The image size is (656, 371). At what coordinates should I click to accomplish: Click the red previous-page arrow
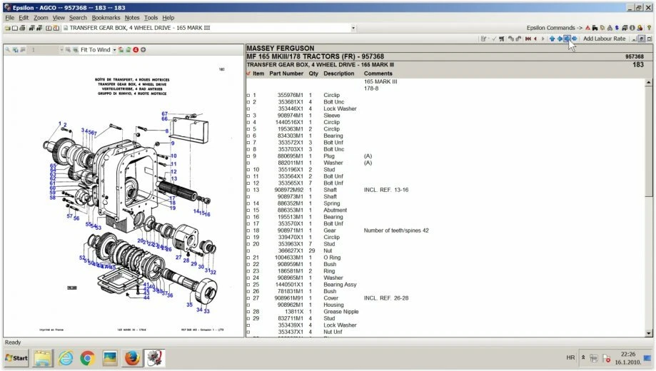coord(535,39)
